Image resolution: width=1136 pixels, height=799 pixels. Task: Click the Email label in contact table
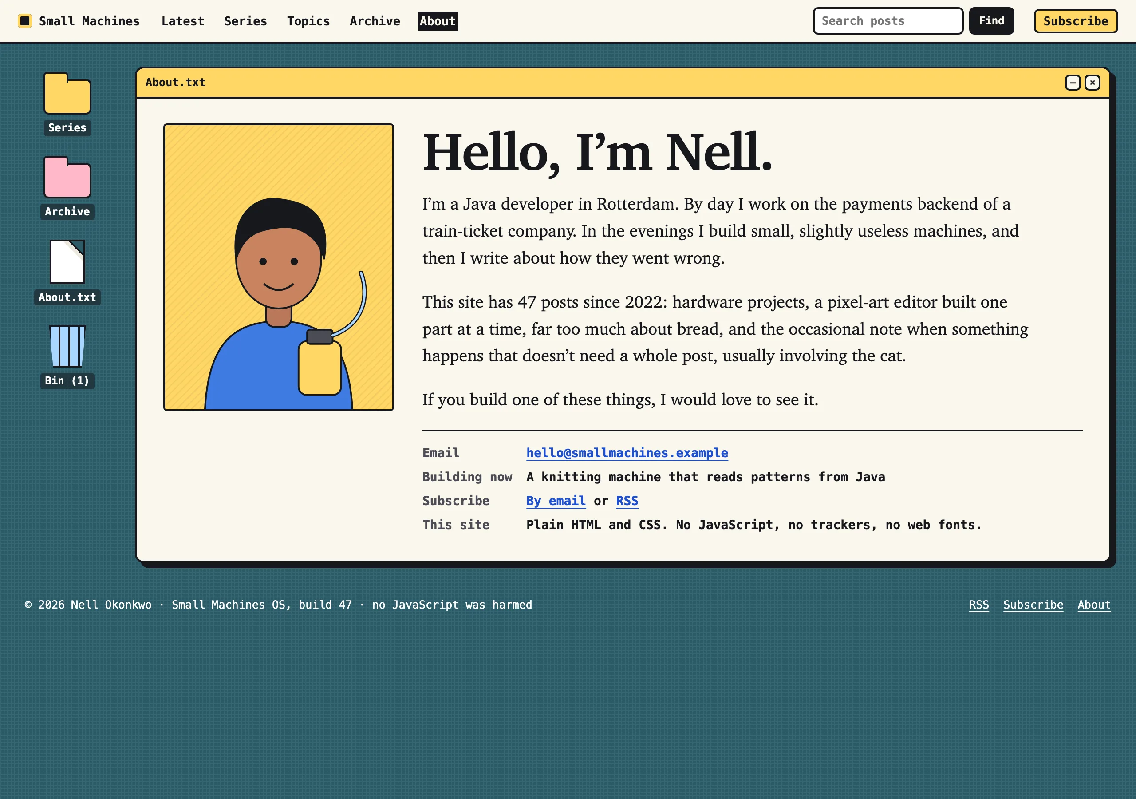[441, 453]
